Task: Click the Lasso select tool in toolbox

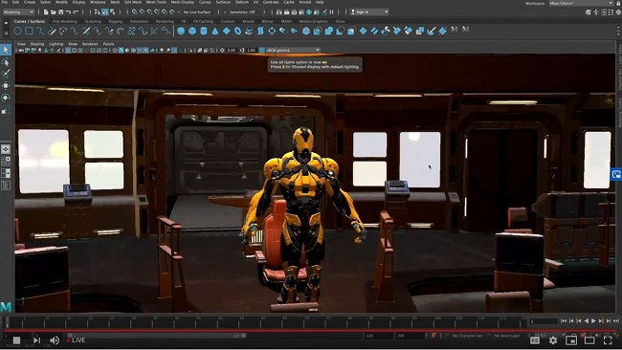Action: click(x=6, y=62)
